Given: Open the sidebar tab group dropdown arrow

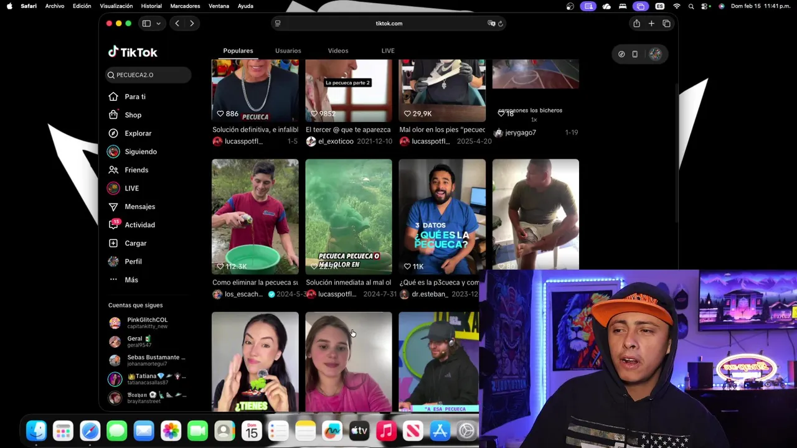Looking at the screenshot, I should (158, 24).
